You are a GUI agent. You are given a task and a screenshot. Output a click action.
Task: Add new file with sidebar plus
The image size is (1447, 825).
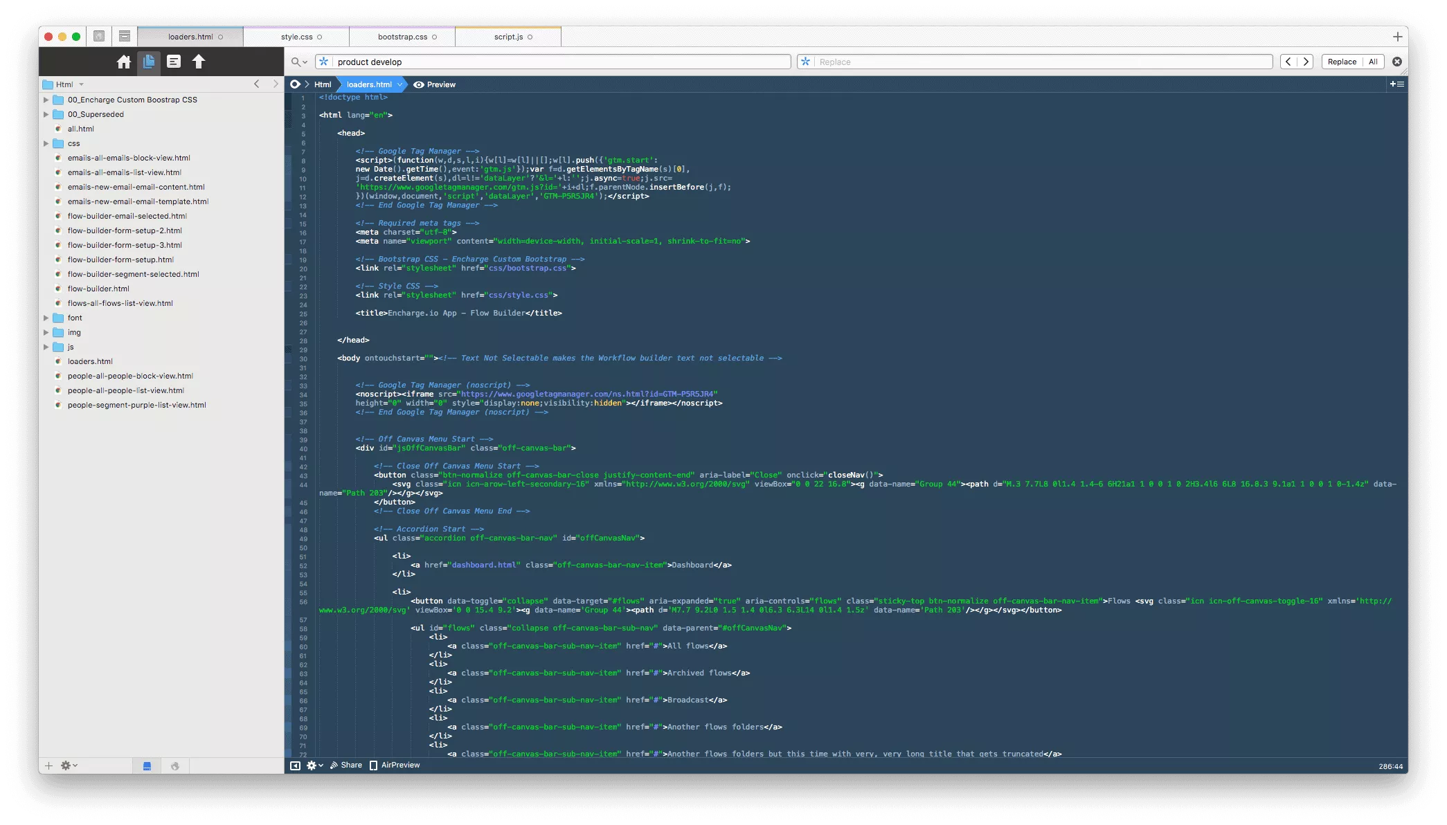pos(48,765)
